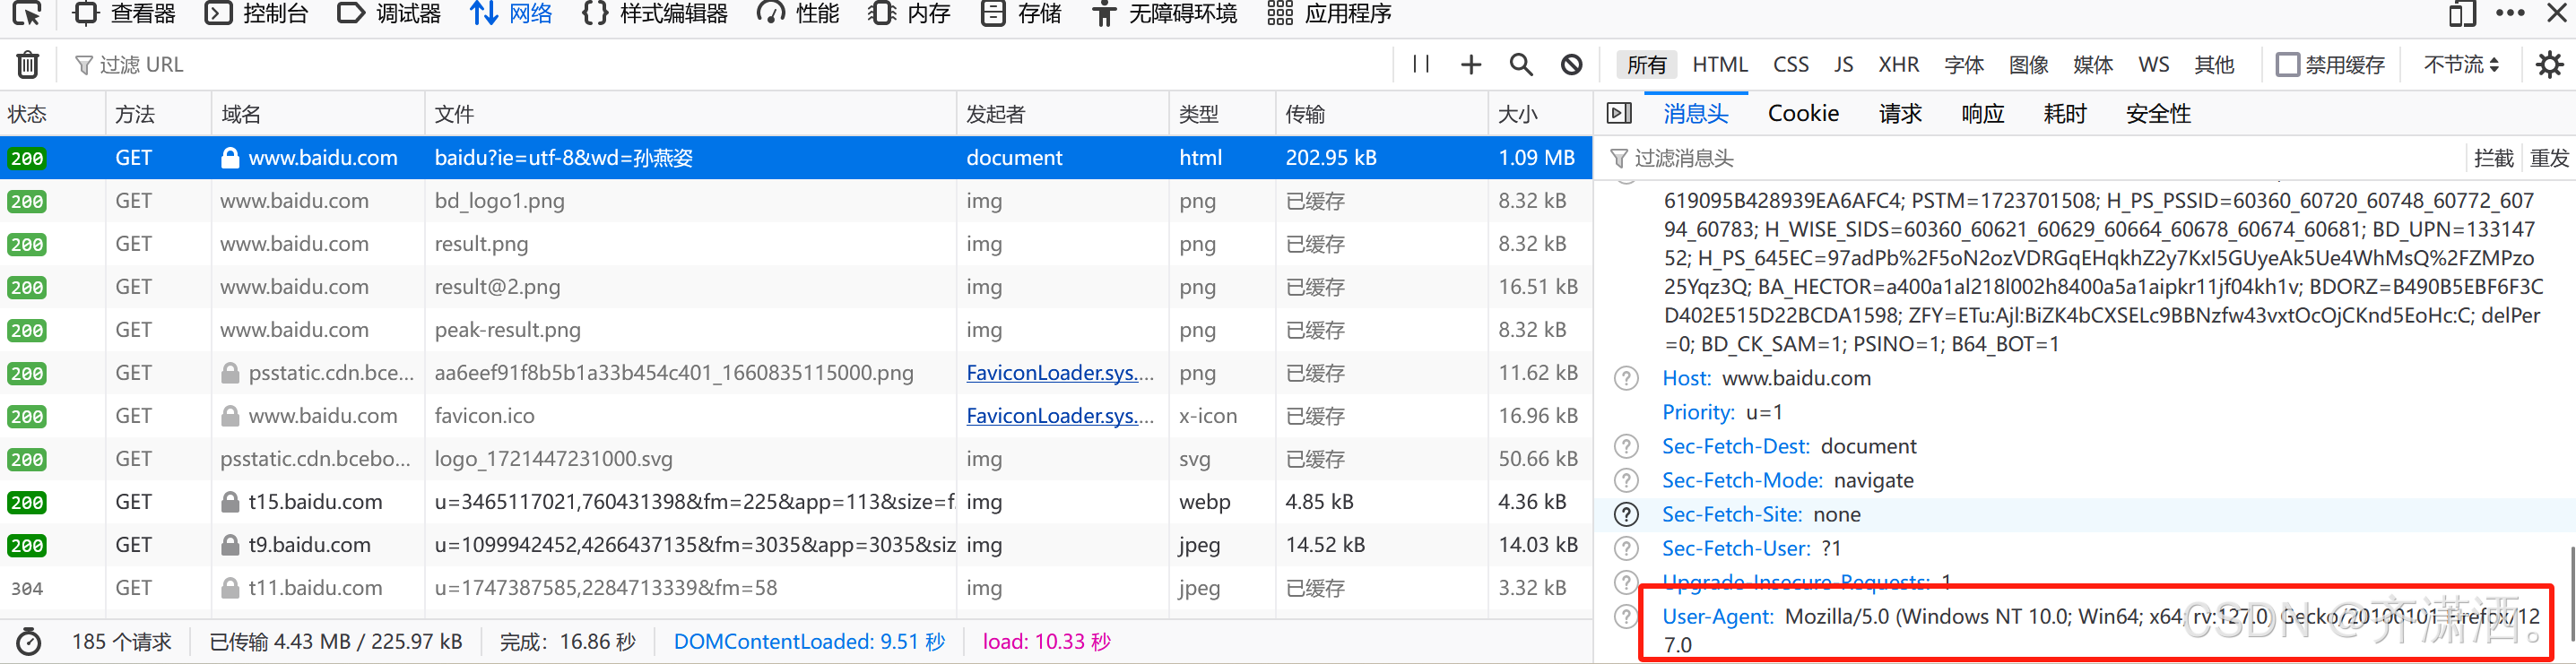Click help icon beside Sec-Fetch-Dest

pos(1626,447)
